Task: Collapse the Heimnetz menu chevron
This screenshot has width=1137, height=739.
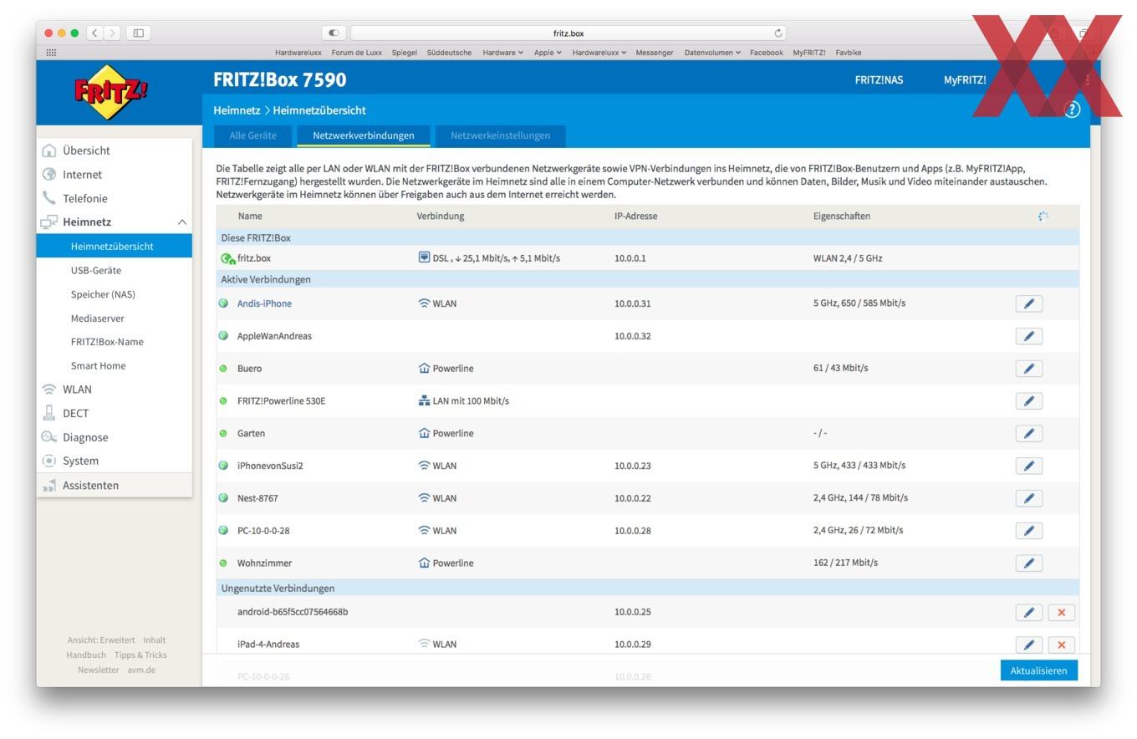Action: (181, 222)
